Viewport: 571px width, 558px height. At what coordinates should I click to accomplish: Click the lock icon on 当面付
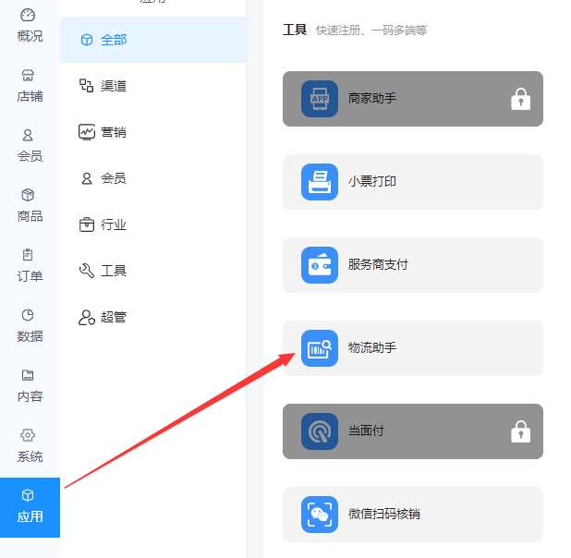[520, 431]
